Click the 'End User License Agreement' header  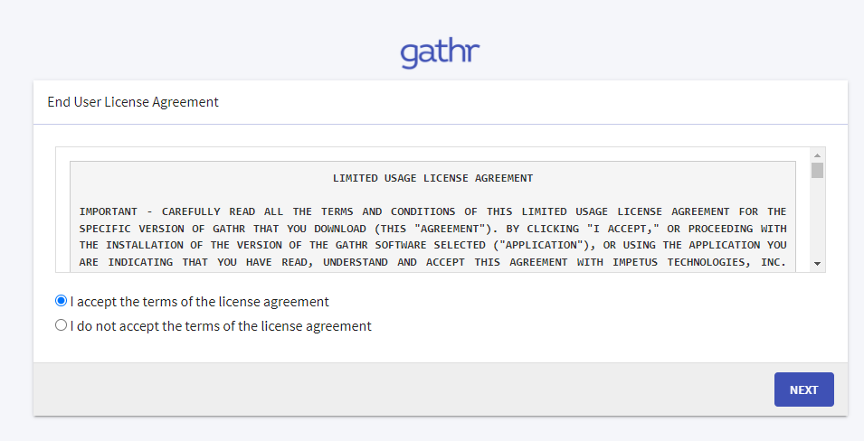[x=133, y=102]
